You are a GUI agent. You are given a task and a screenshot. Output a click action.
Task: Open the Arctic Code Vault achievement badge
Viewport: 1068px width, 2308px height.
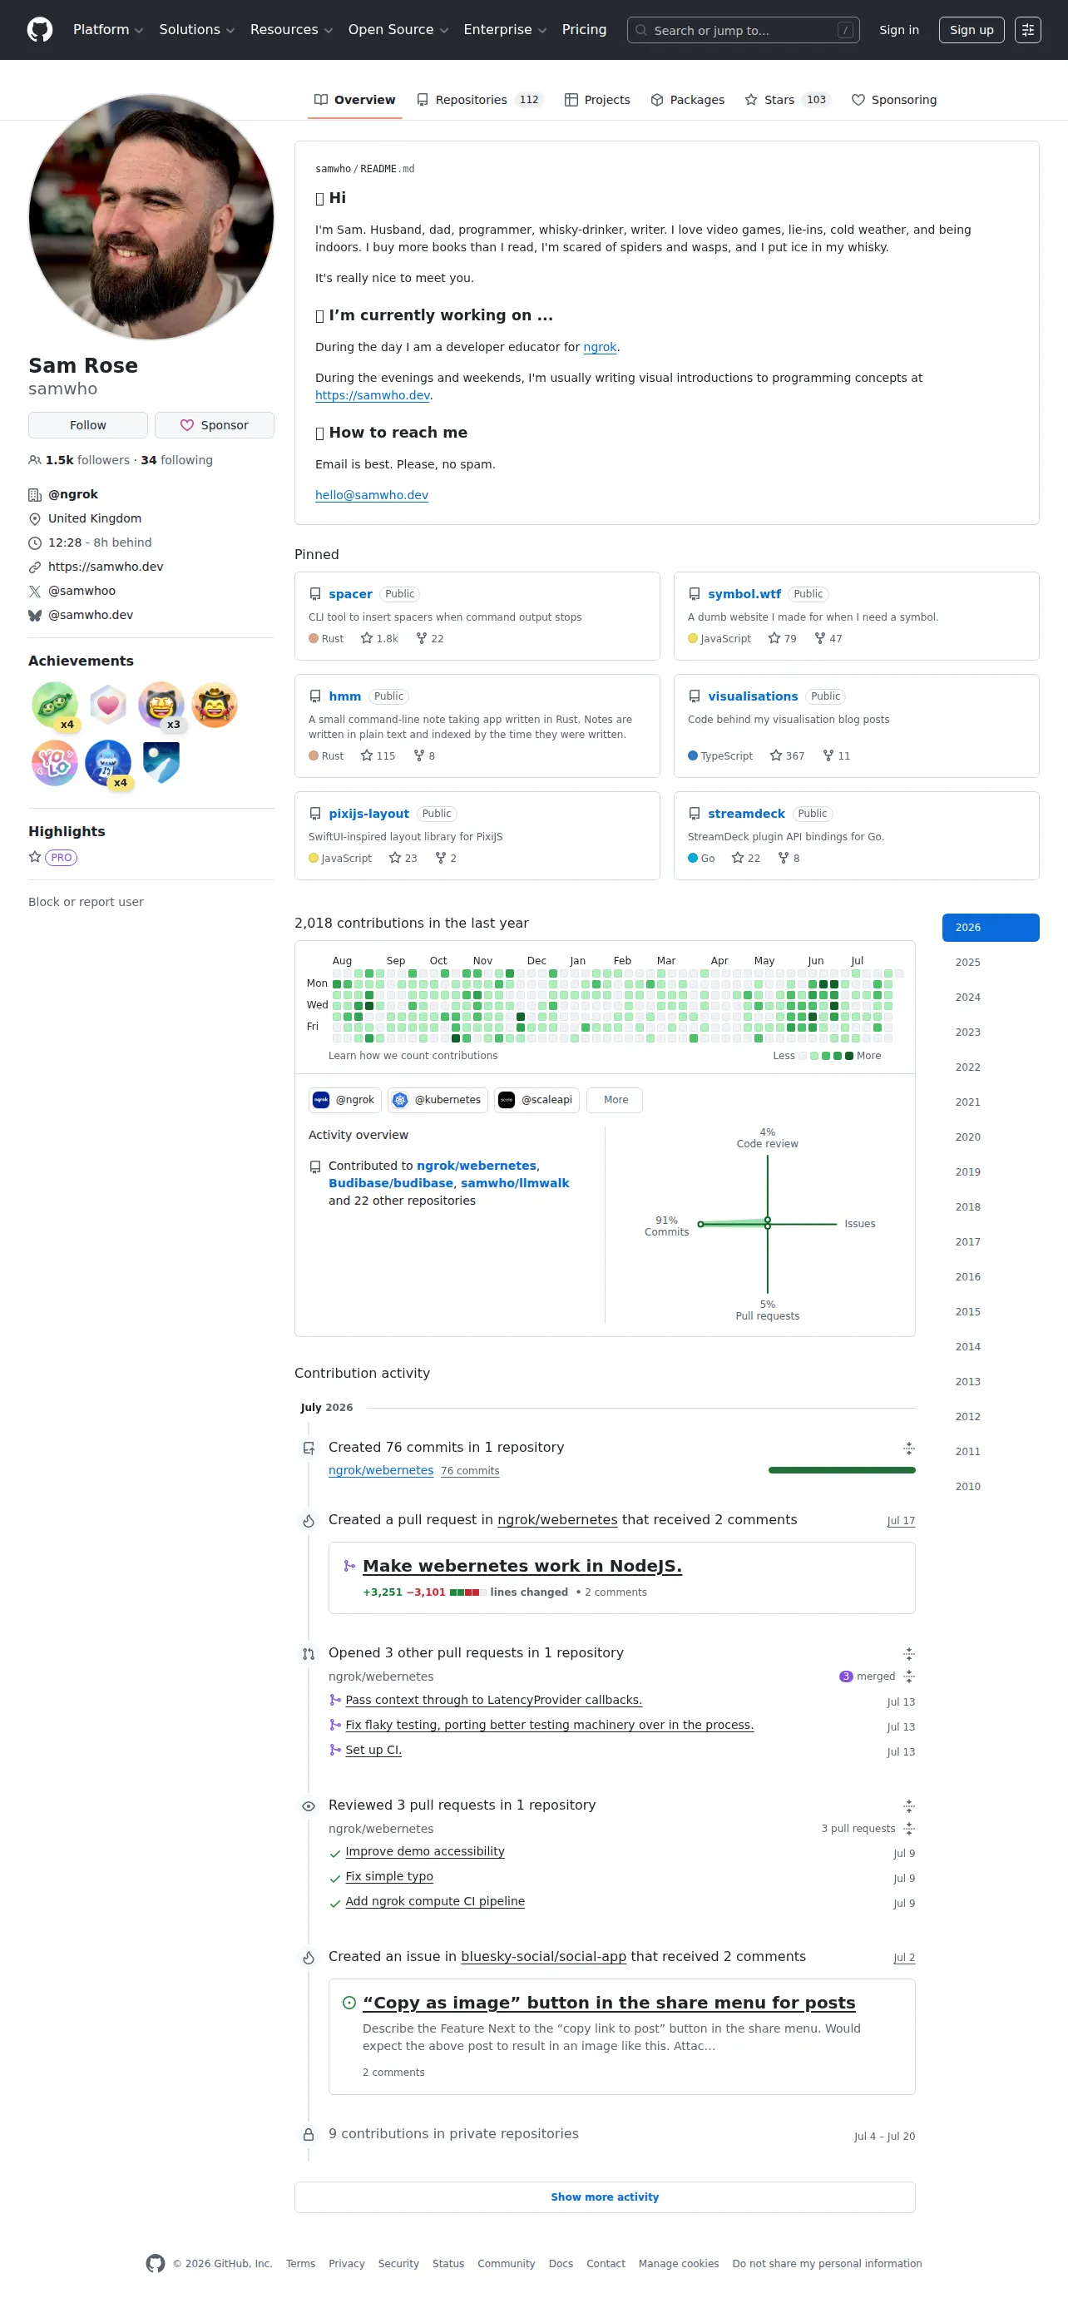(161, 762)
